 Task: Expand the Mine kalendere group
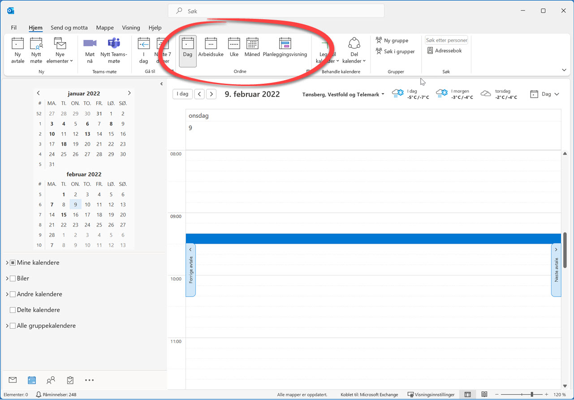click(7, 262)
